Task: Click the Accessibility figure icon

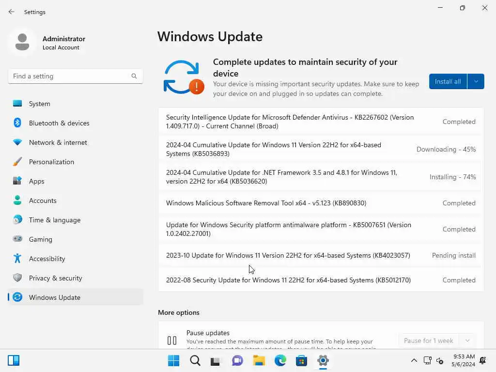Action: coord(17,259)
